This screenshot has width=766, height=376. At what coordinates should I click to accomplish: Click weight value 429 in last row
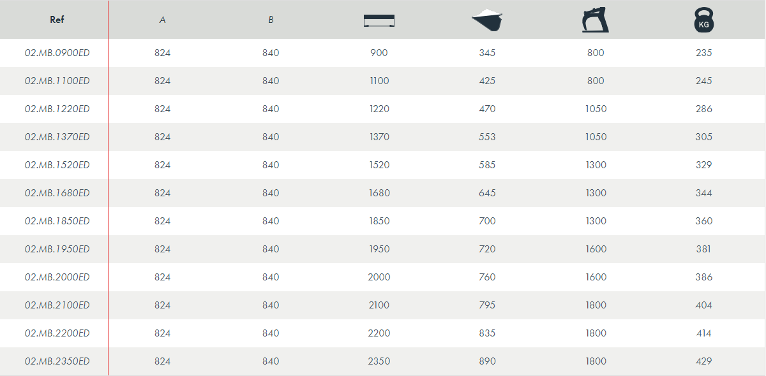click(703, 361)
